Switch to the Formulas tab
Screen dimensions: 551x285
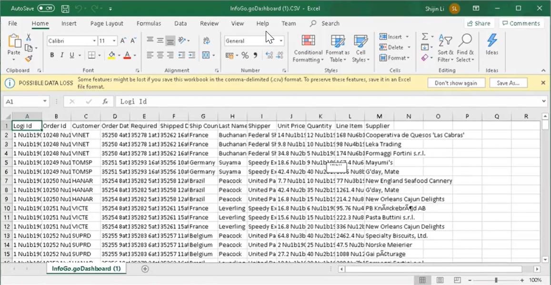(149, 23)
